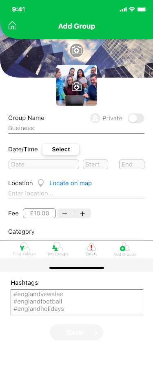Tap the location pin icon
Screen dimensions: 153x381
(41, 183)
